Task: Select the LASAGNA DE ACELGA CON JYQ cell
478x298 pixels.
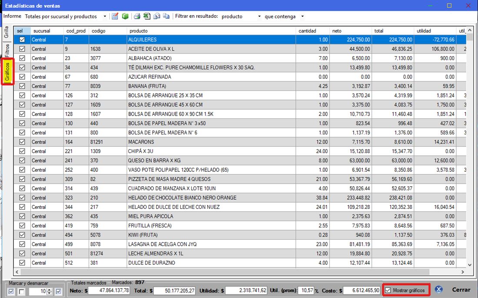Action: click(211, 244)
